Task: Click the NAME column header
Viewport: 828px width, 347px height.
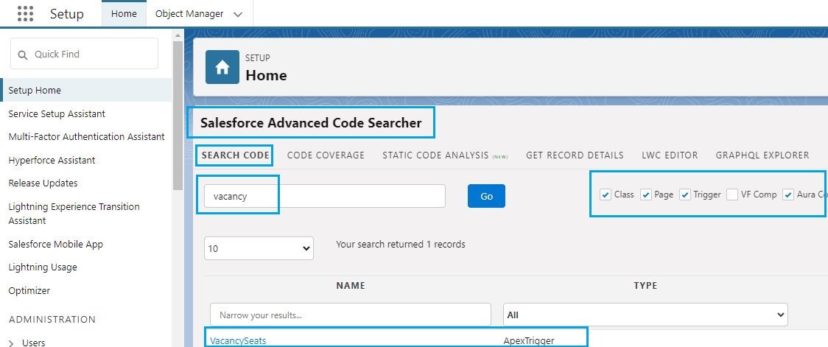Action: pyautogui.click(x=351, y=285)
